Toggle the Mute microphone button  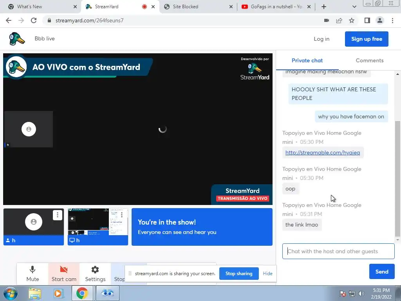click(x=33, y=274)
